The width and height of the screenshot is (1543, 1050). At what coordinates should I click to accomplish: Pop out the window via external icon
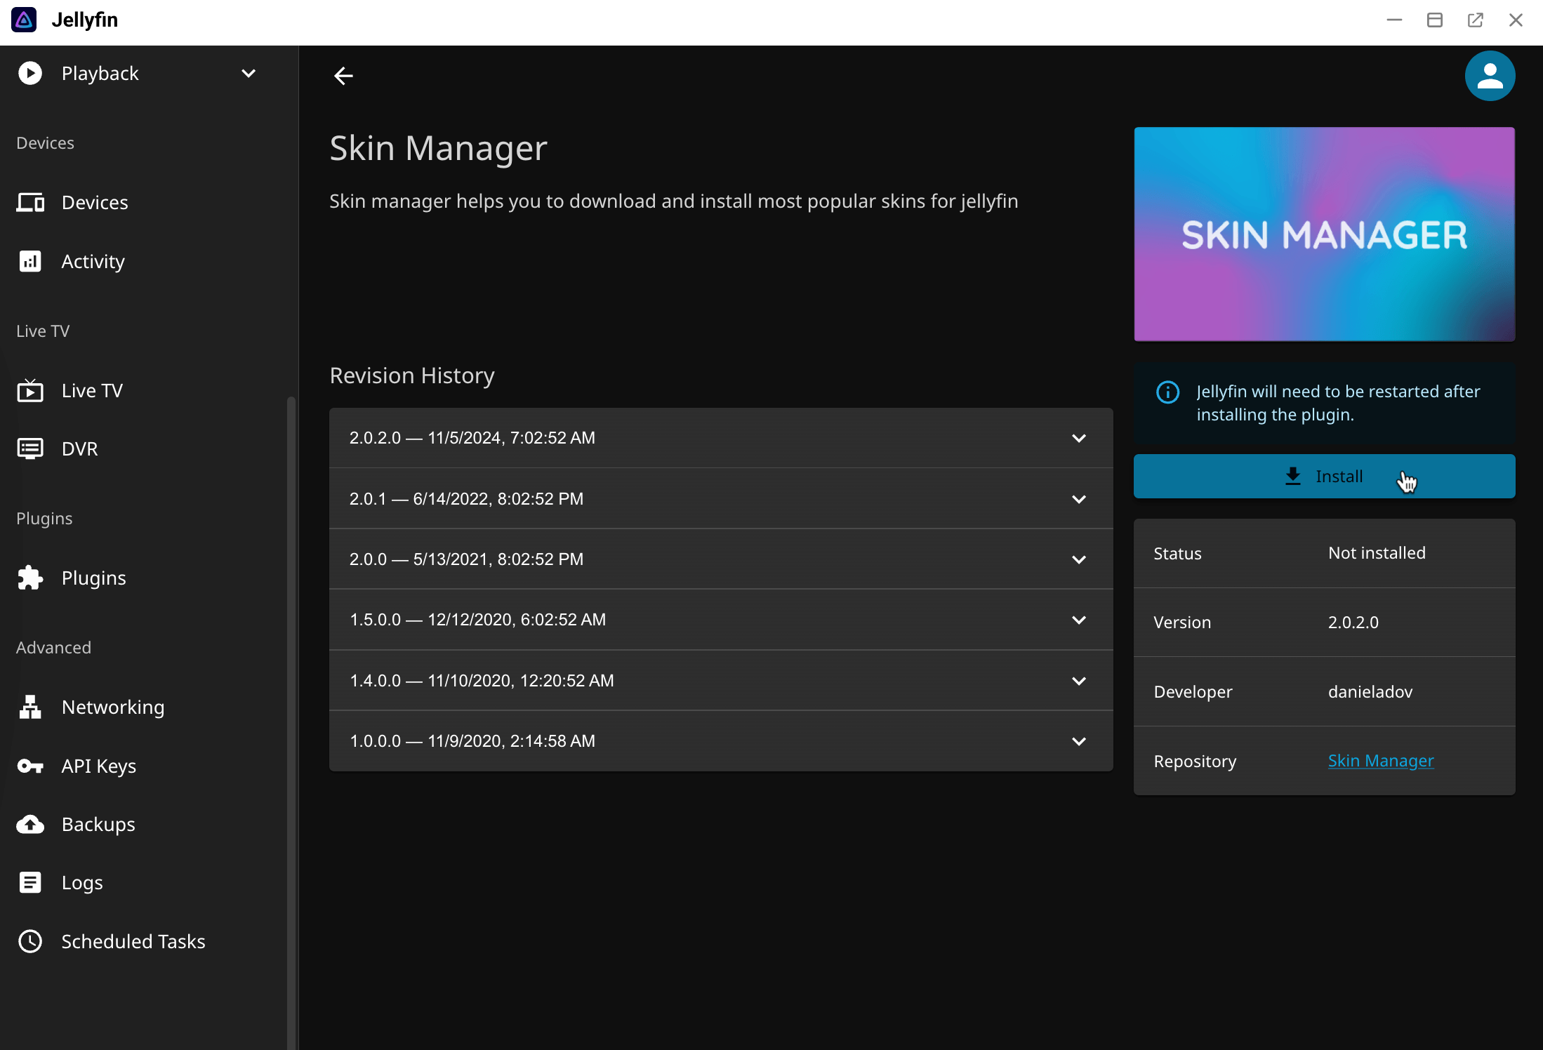[x=1475, y=20]
